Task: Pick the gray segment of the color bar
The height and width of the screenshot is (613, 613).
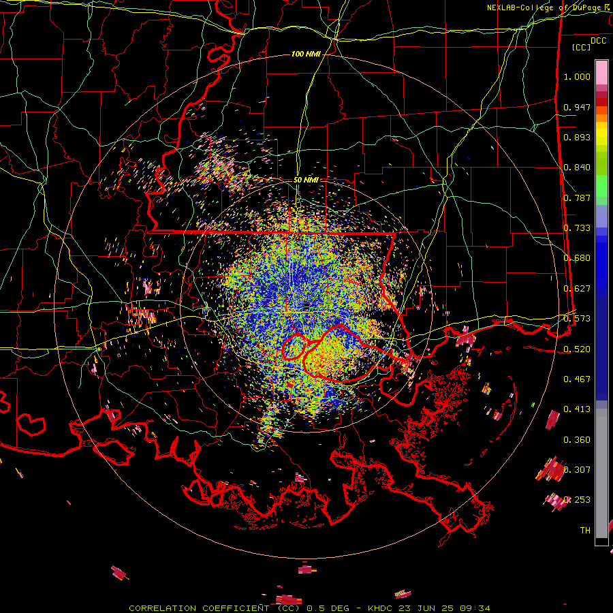Action: pyautogui.click(x=601, y=473)
